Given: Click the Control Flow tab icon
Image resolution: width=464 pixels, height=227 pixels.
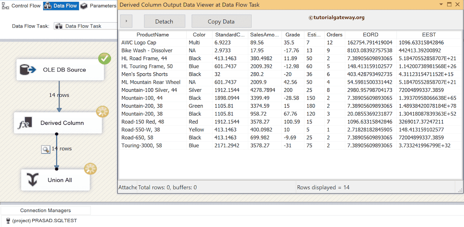Looking at the screenshot, I should coord(5,5).
